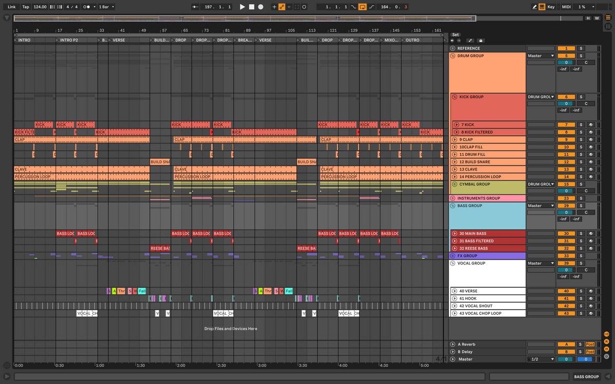This screenshot has height=384, width=615.
Task: Click the Tap tempo button
Action: coord(26,7)
